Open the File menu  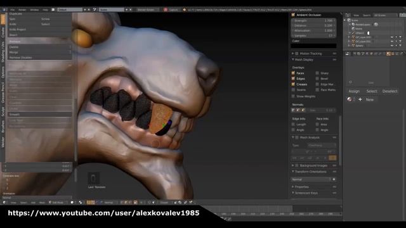[13, 9]
